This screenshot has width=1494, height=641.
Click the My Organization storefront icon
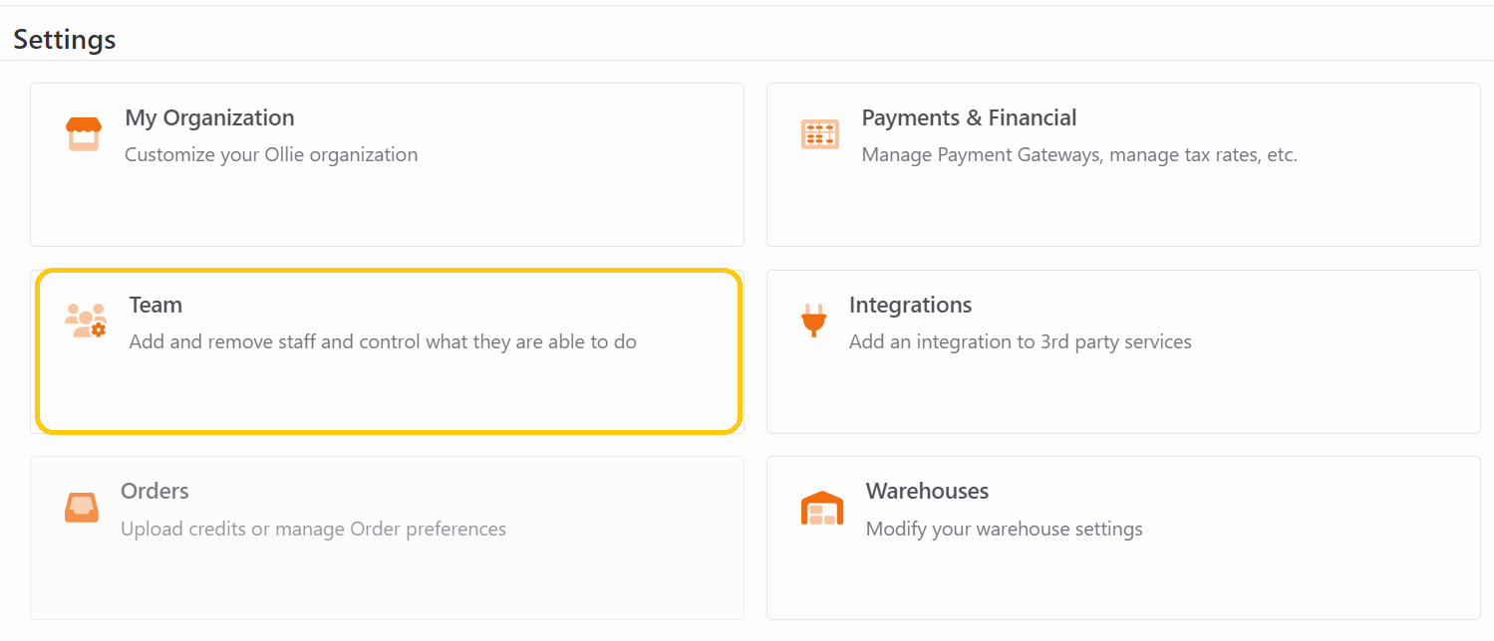(84, 134)
